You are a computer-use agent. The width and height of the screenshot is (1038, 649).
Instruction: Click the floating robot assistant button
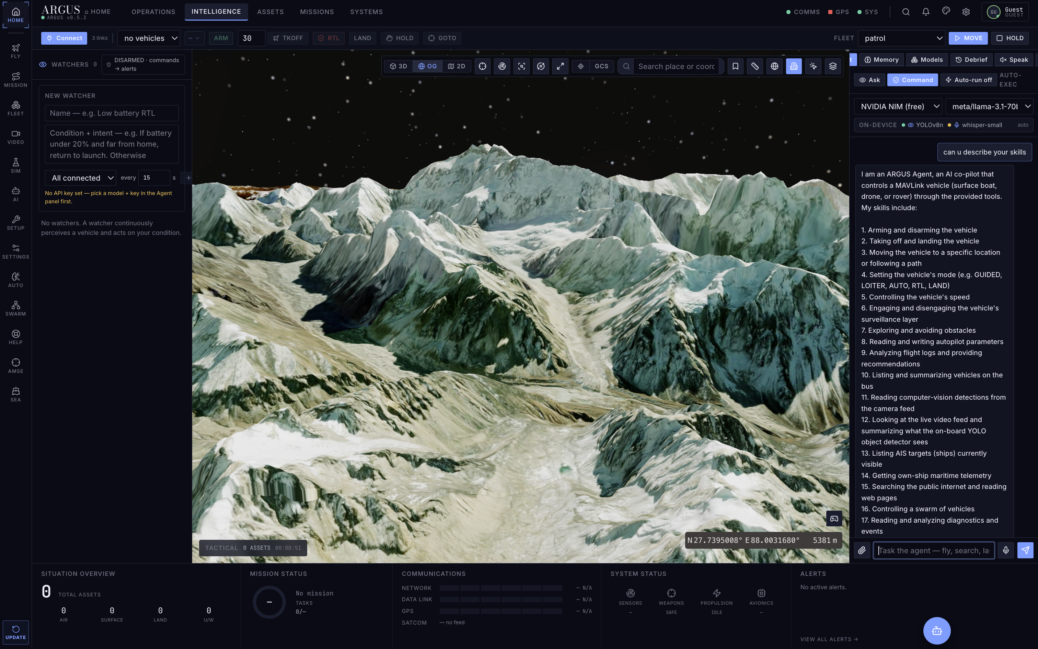(x=937, y=630)
